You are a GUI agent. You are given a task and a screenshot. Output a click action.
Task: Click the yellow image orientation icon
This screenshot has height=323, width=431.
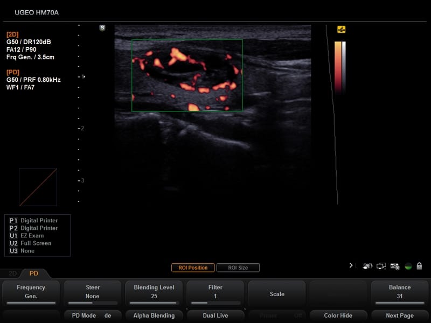(x=341, y=30)
